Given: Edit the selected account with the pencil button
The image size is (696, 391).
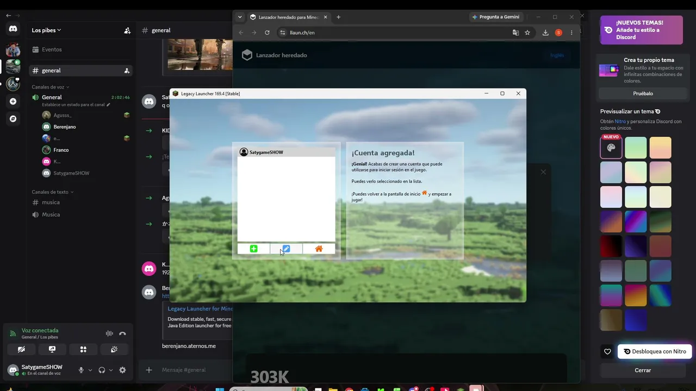Looking at the screenshot, I should coord(286,249).
